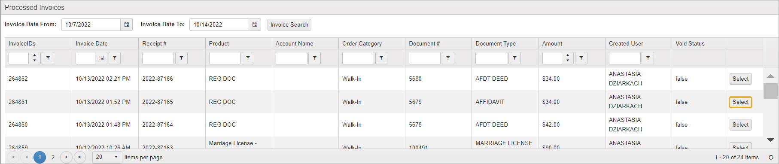
Task: Open calendar picker for Invoice Date To
Action: pos(255,24)
